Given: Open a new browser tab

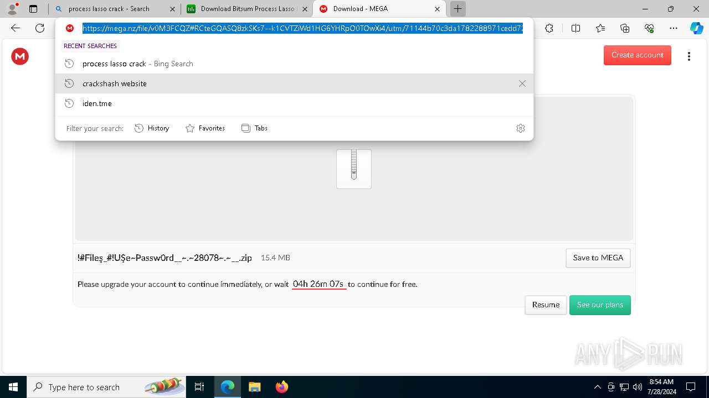Looking at the screenshot, I should (458, 9).
